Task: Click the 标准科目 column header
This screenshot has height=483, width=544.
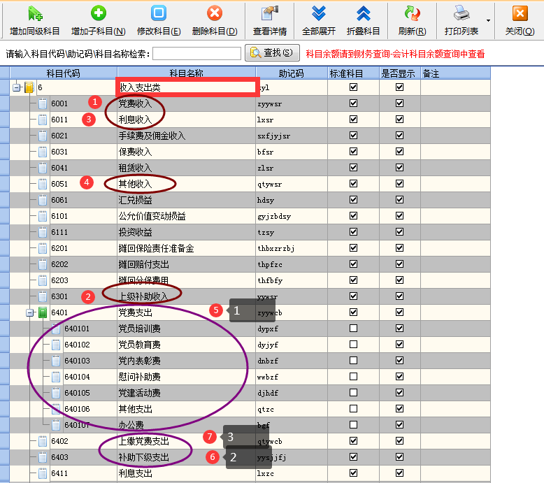Action: [353, 73]
